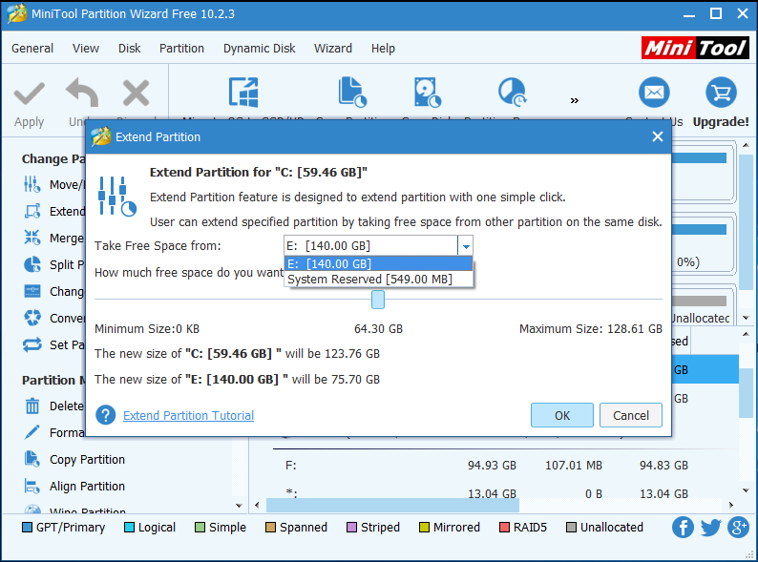758x562 pixels.
Task: Open the Dynamic Disk menu
Action: tap(259, 49)
